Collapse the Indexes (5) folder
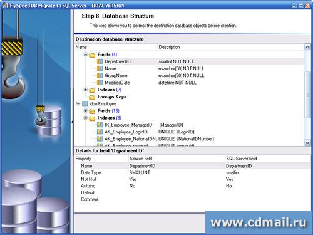 click(85, 118)
